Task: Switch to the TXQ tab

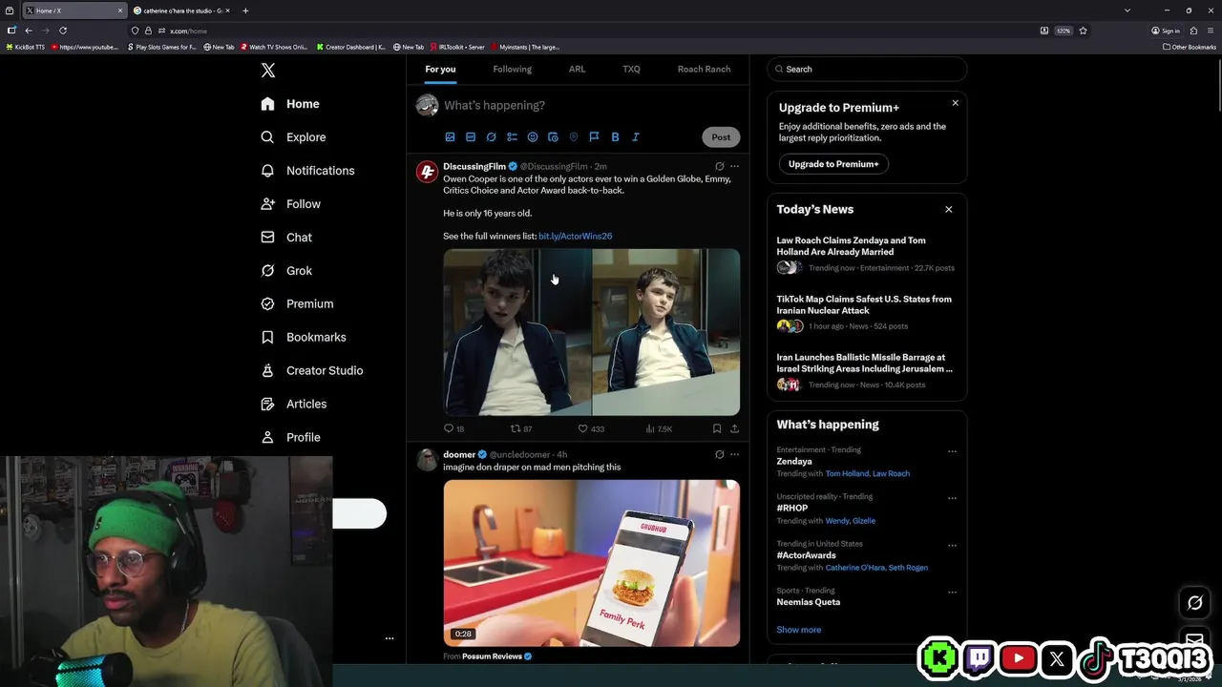Action: click(x=631, y=69)
